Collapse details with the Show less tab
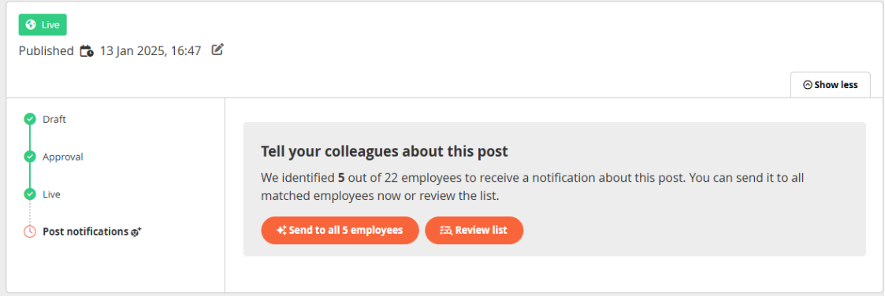The height and width of the screenshot is (296, 885). [x=831, y=85]
